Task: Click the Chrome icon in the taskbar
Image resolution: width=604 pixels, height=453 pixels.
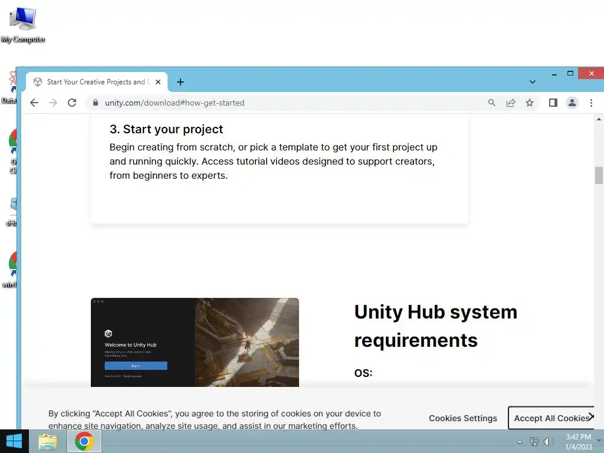Action: tap(84, 441)
